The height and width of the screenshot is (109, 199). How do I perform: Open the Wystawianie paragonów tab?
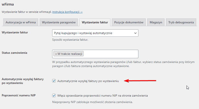(x=59, y=22)
